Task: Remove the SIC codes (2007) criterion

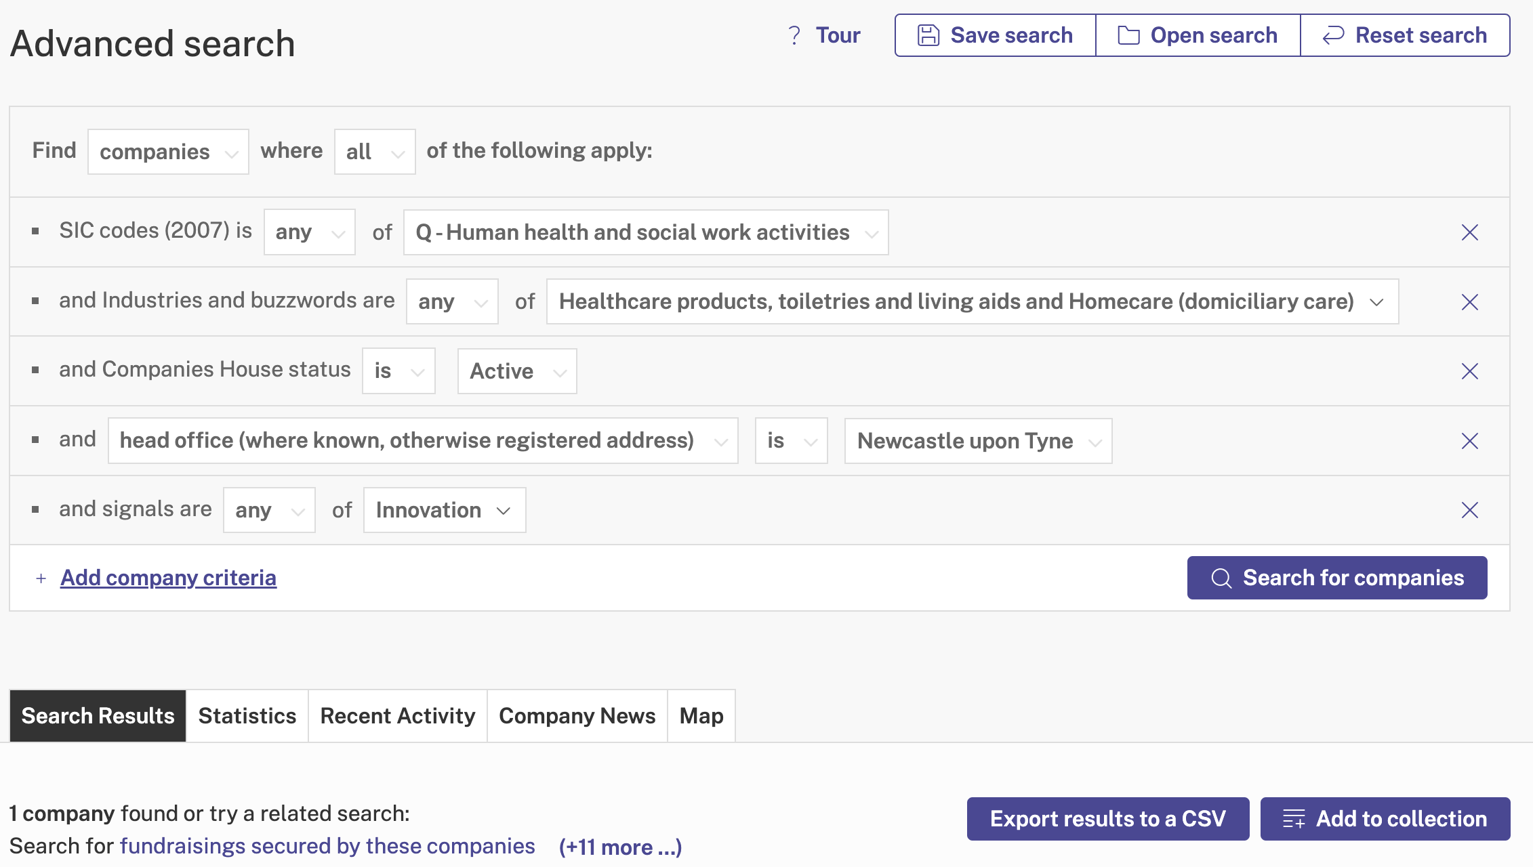Action: (x=1470, y=232)
